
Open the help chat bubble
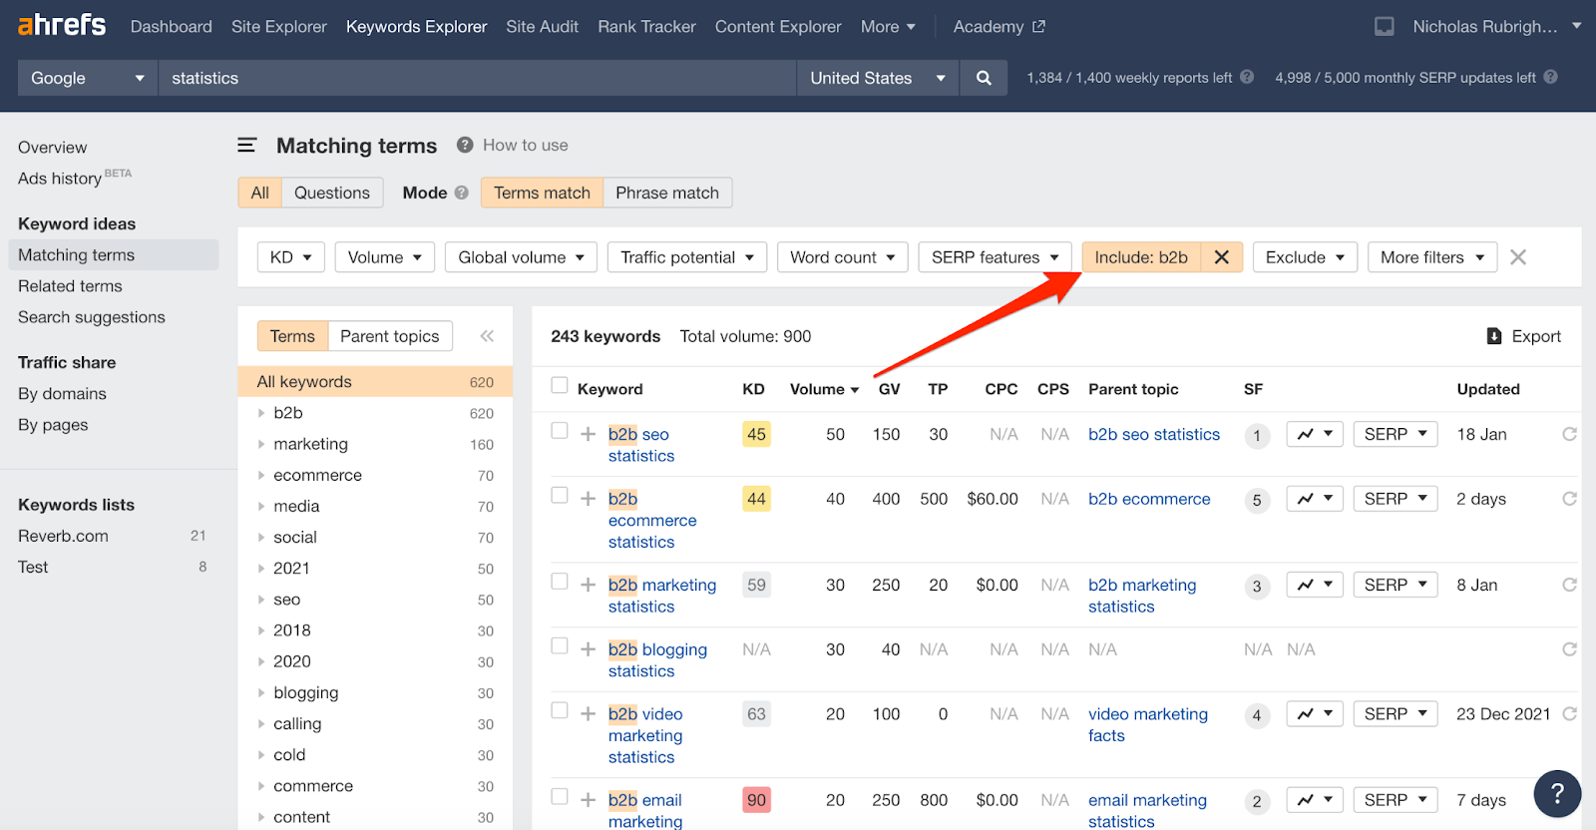1557,794
